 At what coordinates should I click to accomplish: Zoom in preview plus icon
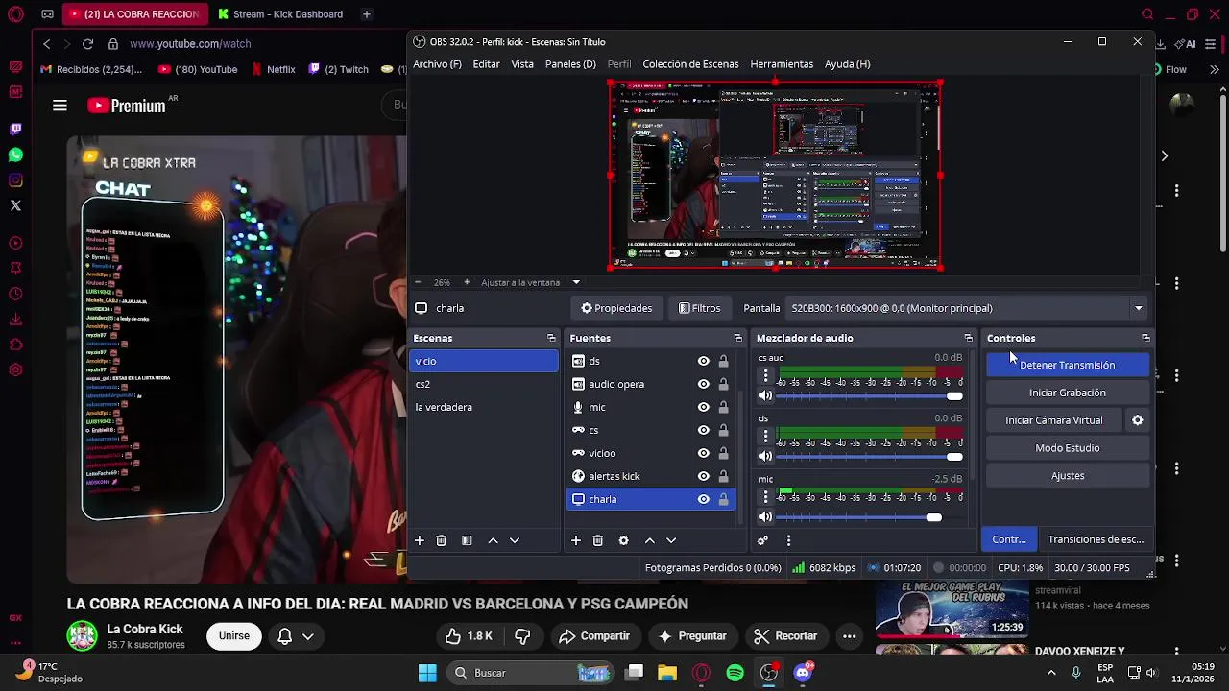pos(467,282)
